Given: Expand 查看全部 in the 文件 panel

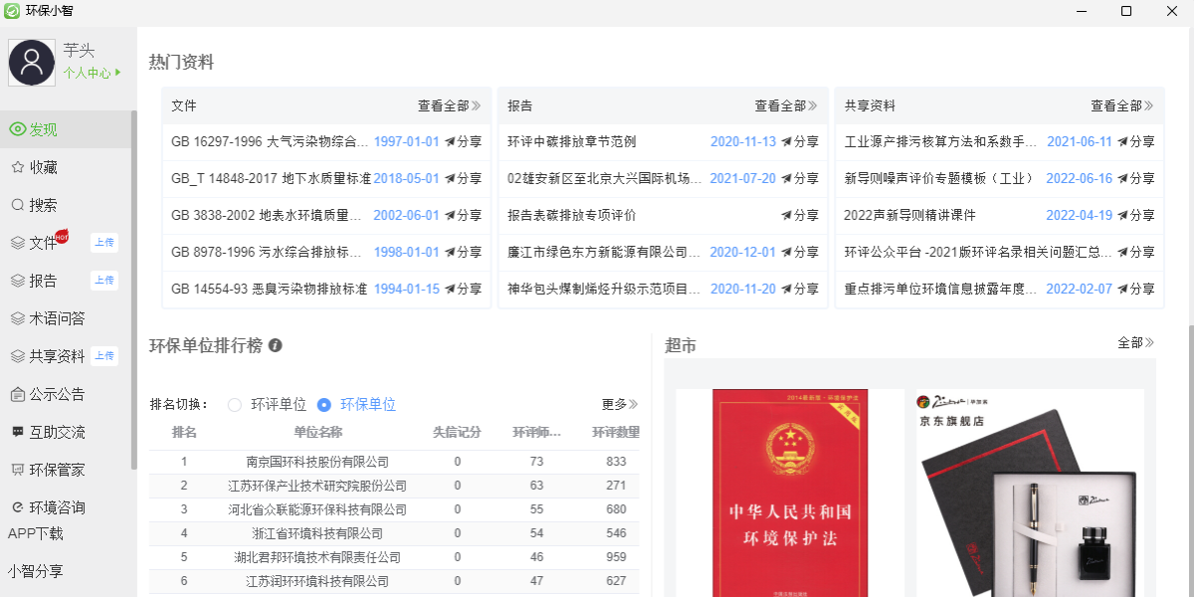Looking at the screenshot, I should coord(449,105).
